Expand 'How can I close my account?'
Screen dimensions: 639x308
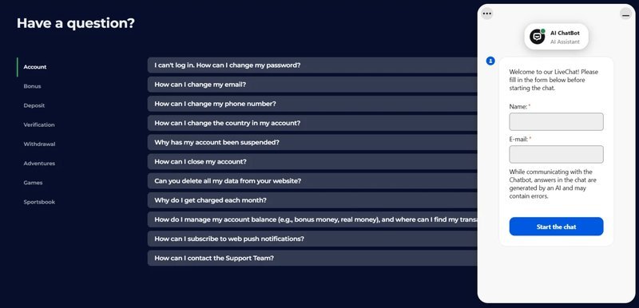point(312,161)
